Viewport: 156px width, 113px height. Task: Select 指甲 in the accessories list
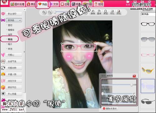[10, 35]
